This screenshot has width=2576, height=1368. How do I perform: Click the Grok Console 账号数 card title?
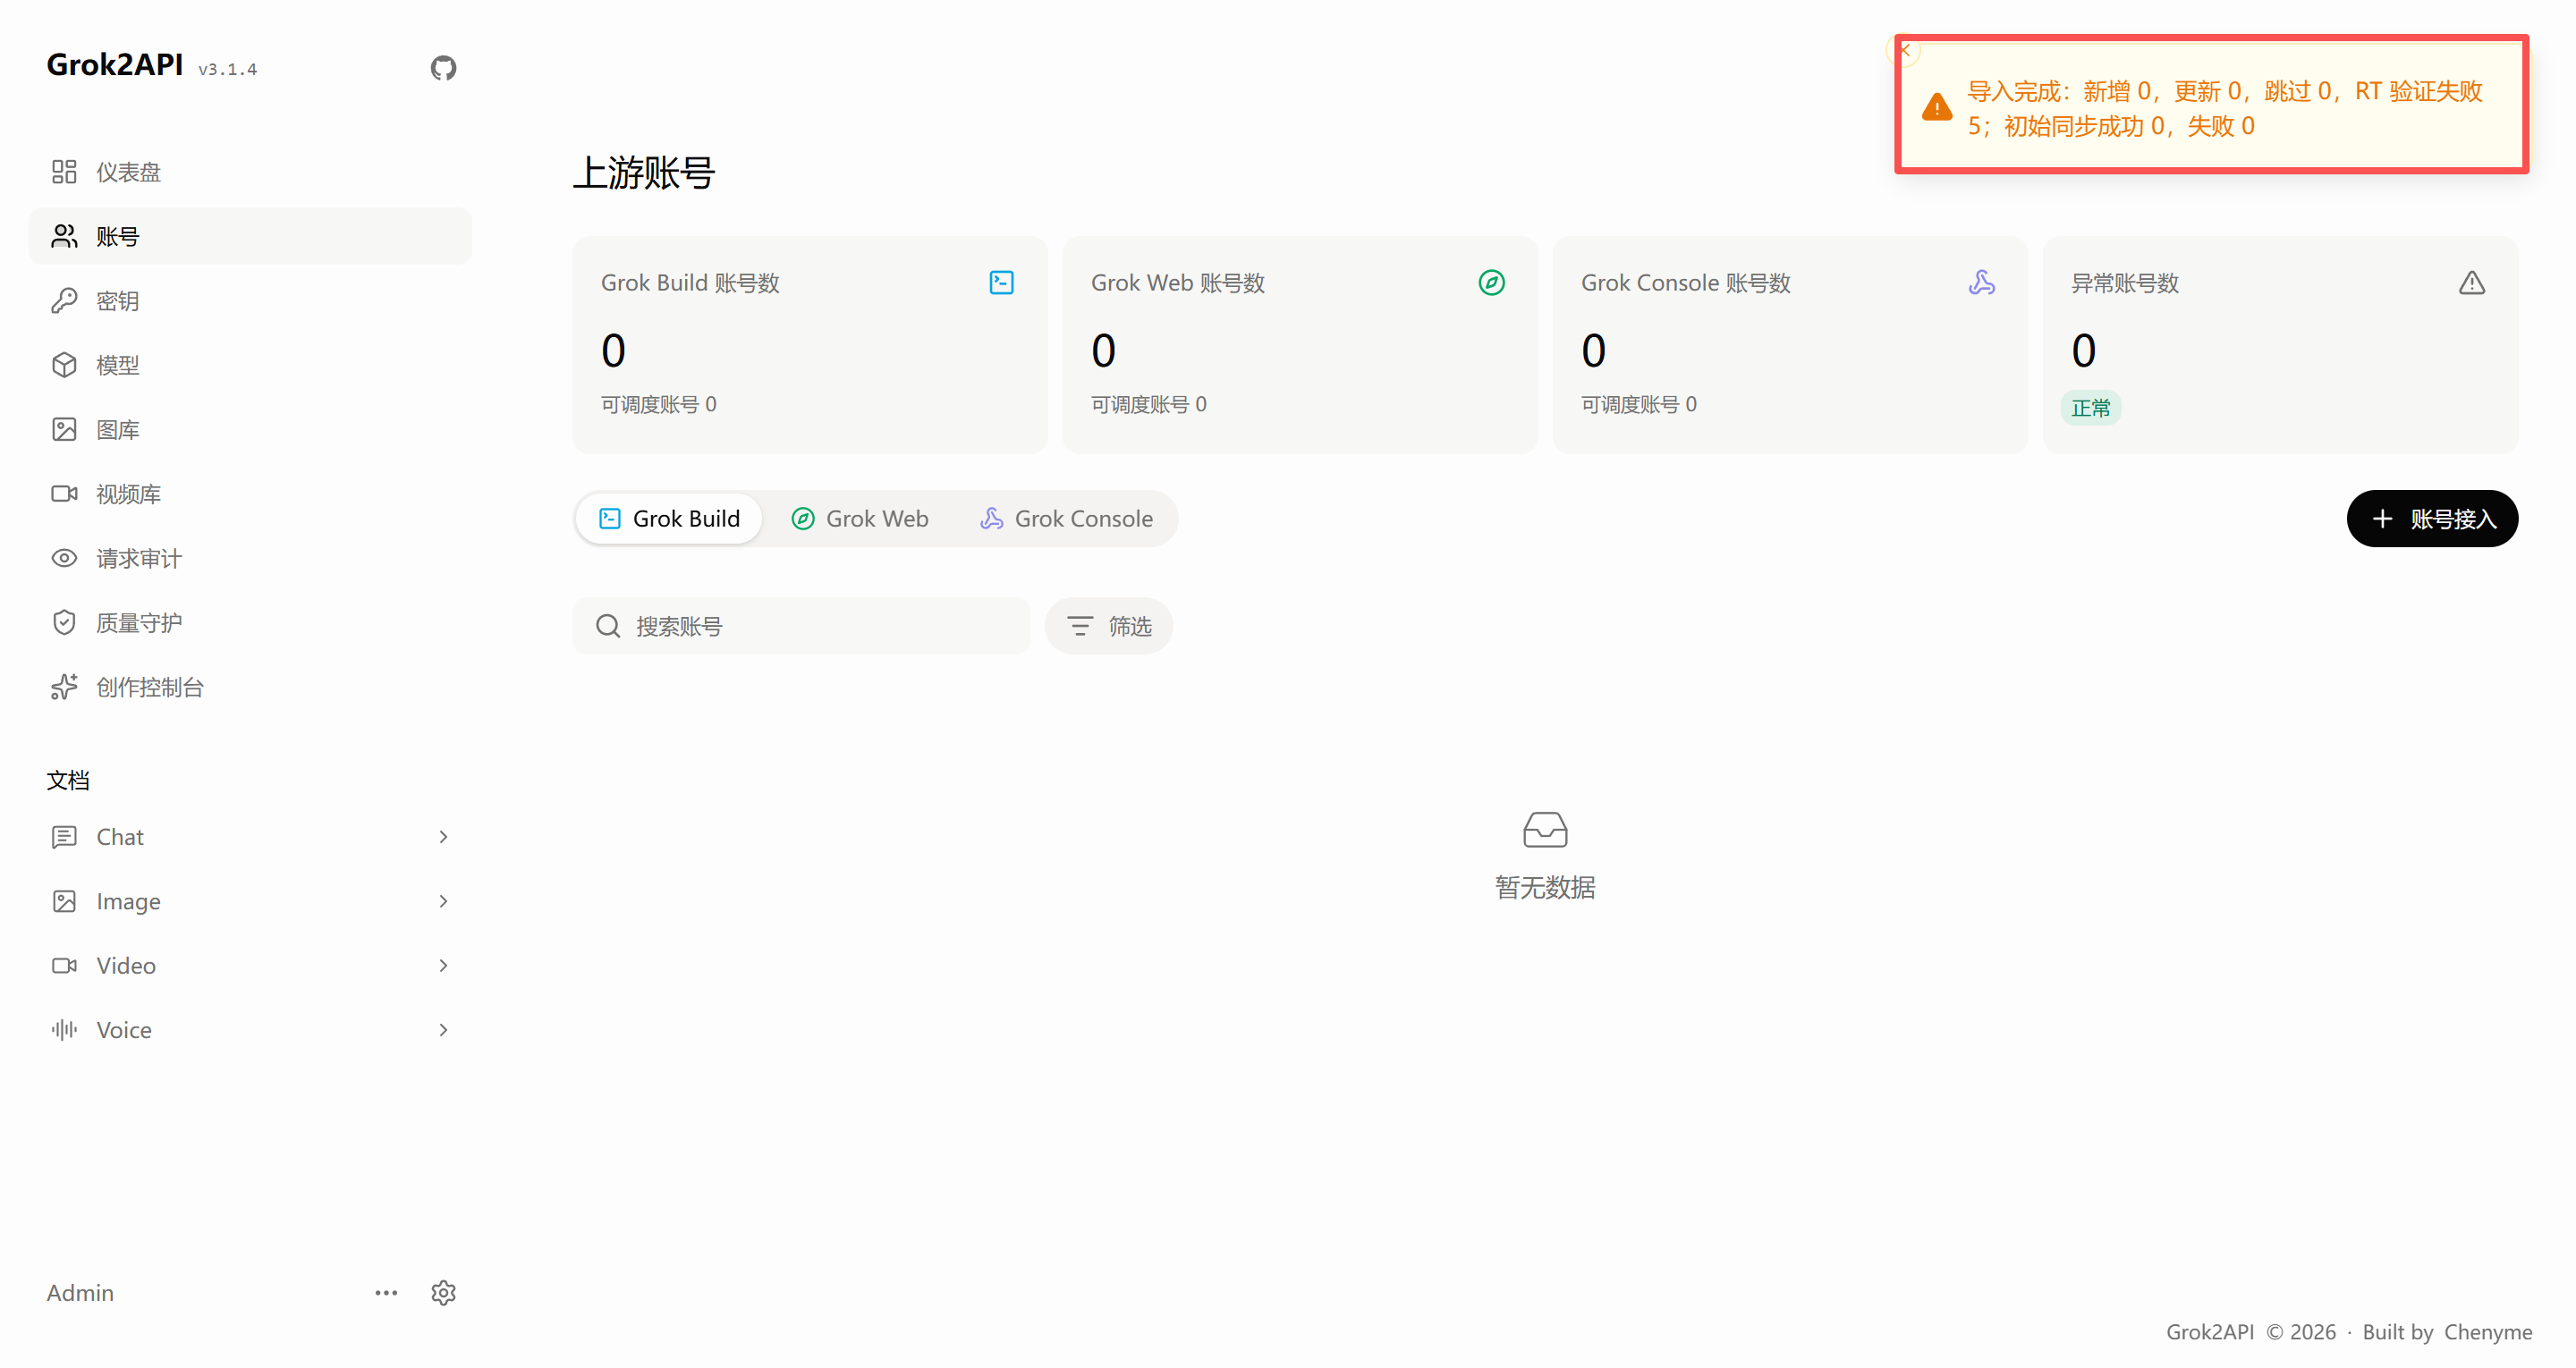coord(1686,283)
